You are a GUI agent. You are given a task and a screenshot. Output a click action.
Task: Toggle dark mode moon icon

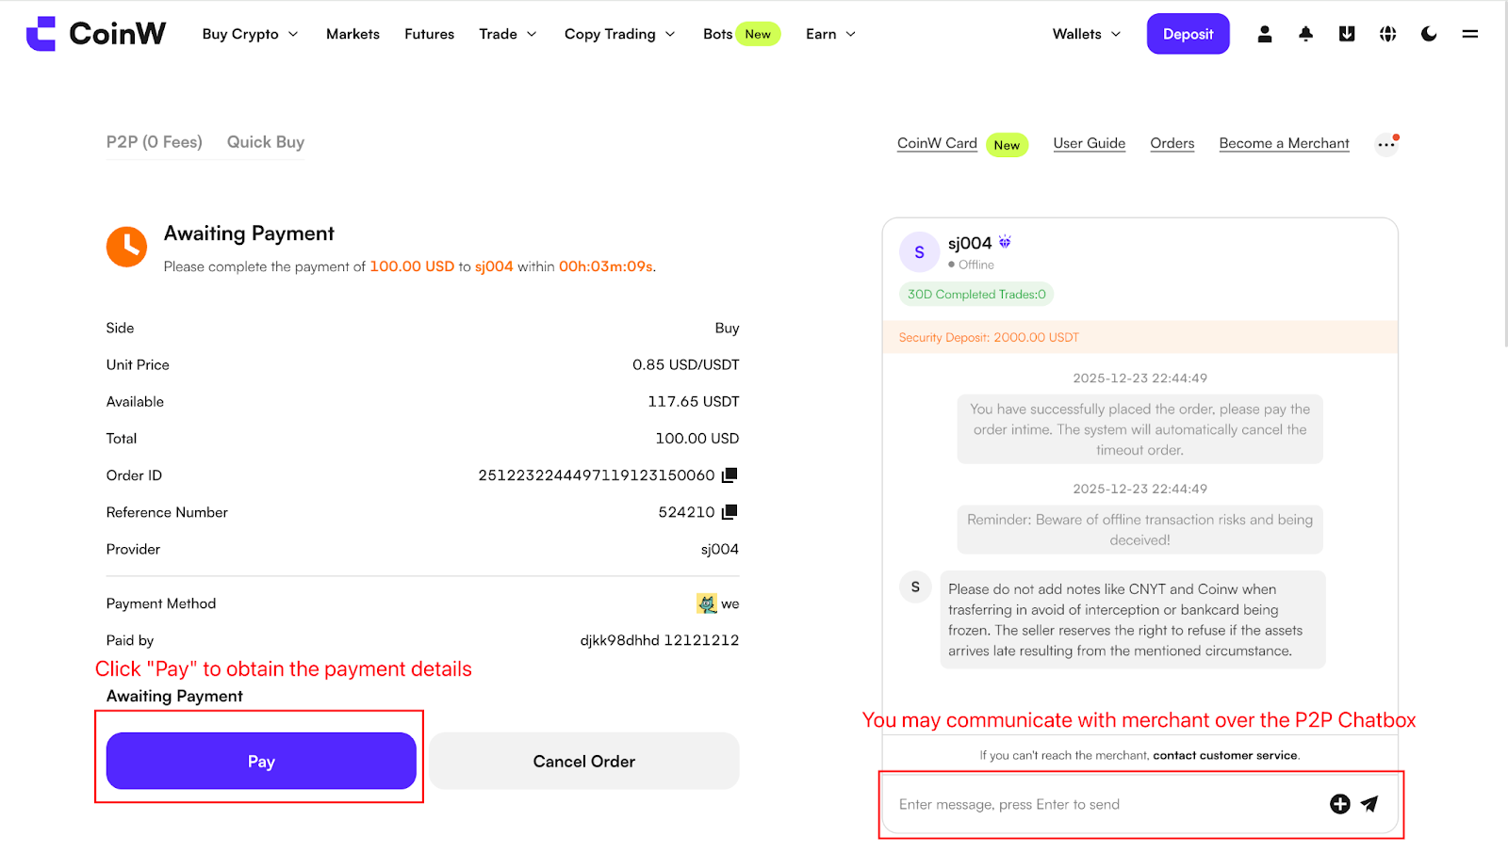[x=1429, y=34]
